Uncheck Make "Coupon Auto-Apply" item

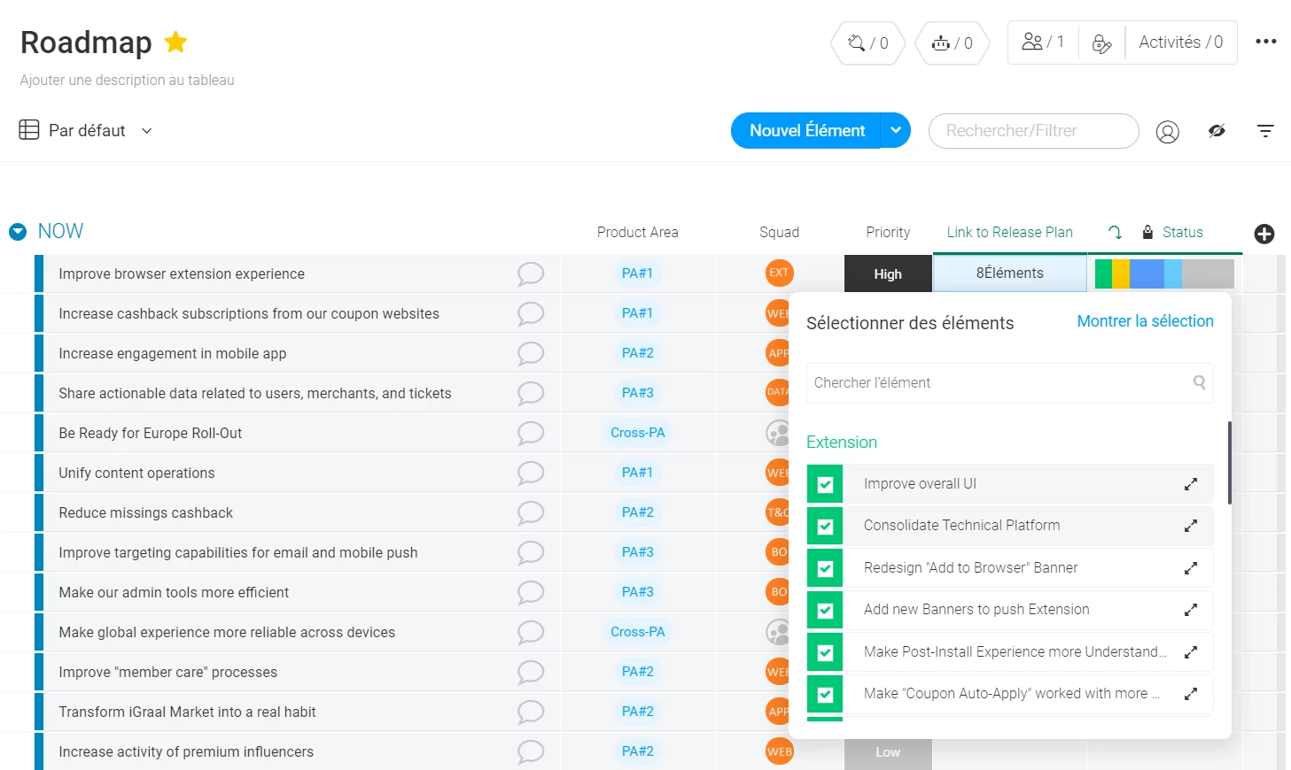[825, 694]
